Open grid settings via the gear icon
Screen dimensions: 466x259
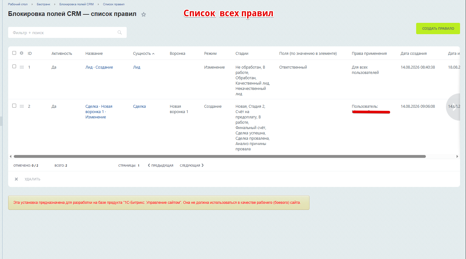click(22, 53)
